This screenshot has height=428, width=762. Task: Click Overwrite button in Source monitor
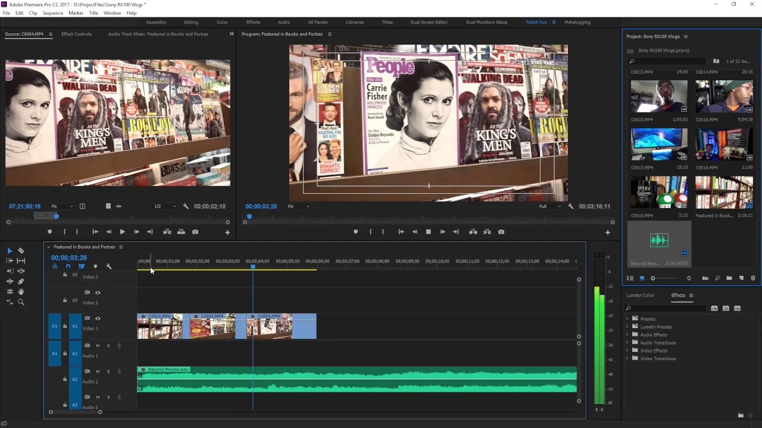[181, 232]
